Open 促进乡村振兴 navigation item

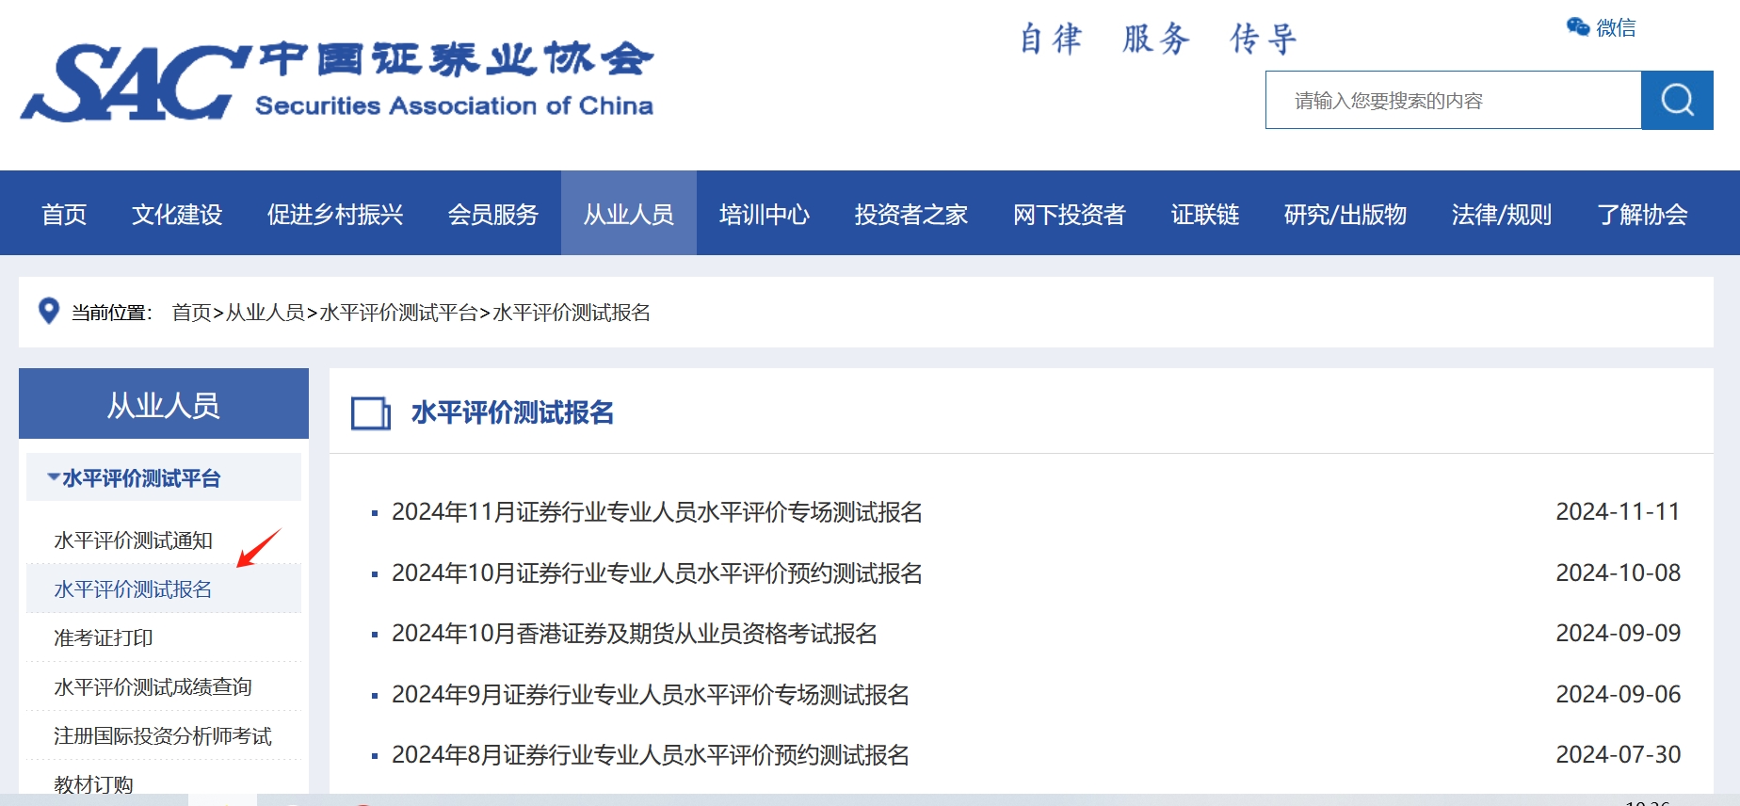(x=335, y=215)
